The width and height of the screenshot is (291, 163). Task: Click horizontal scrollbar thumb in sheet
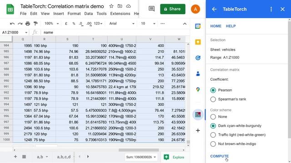pyautogui.click(x=139, y=150)
